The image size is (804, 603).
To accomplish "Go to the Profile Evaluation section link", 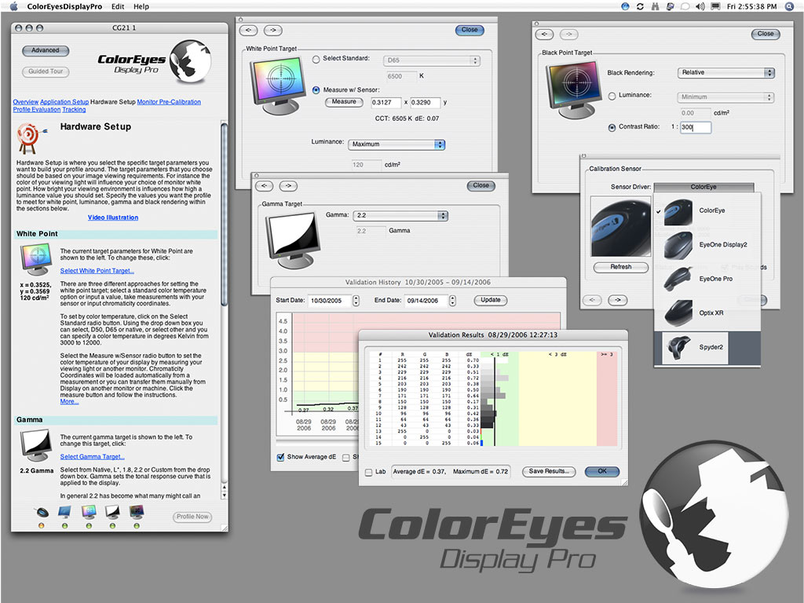I will 36,110.
